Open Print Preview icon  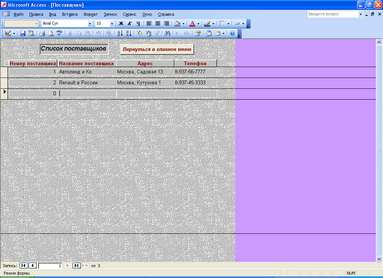(x=50, y=33)
